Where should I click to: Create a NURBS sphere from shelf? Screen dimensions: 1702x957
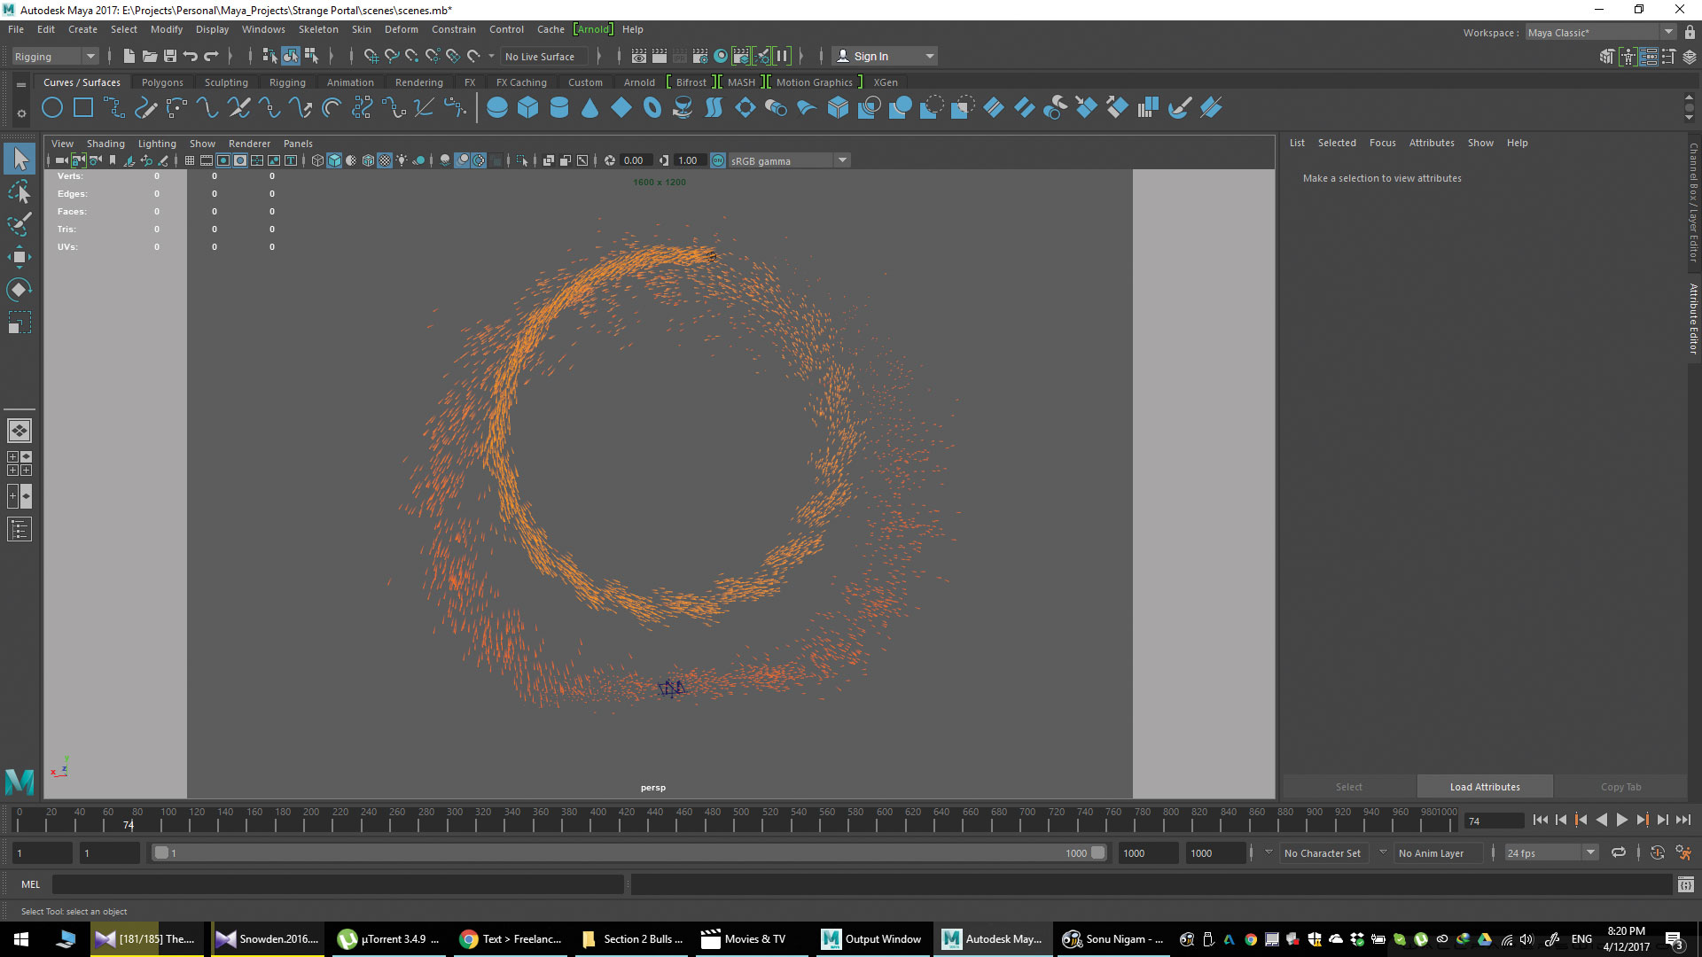(497, 108)
